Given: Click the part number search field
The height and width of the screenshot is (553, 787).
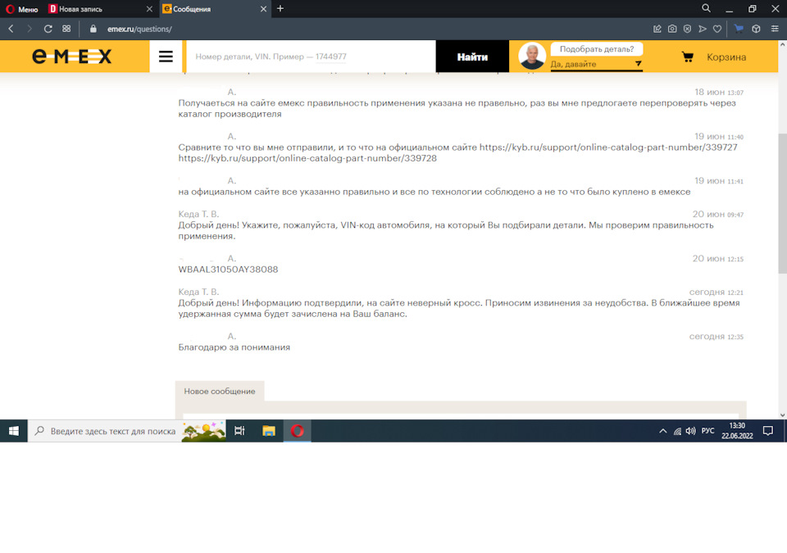Looking at the screenshot, I should click(311, 57).
